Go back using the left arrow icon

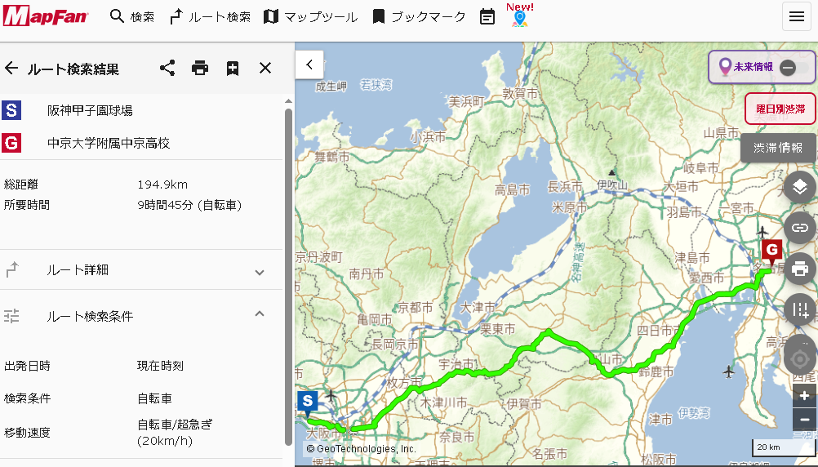[11, 68]
